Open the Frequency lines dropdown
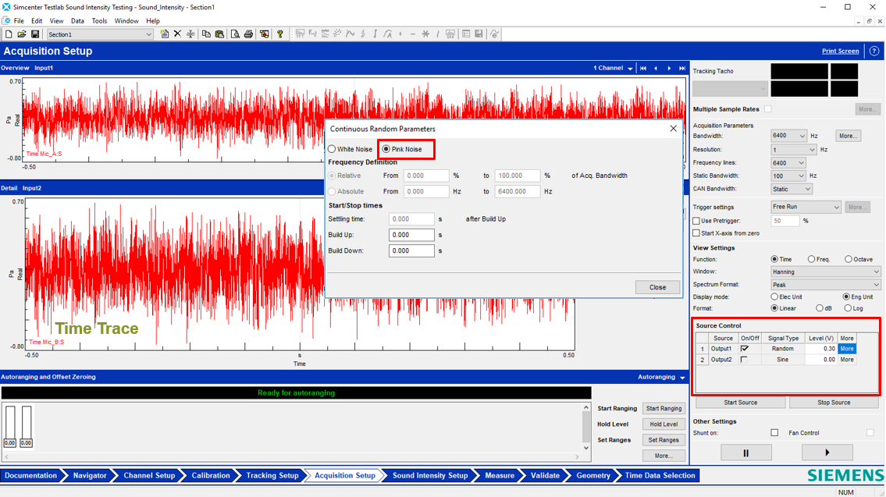The height and width of the screenshot is (497, 886). (x=788, y=162)
